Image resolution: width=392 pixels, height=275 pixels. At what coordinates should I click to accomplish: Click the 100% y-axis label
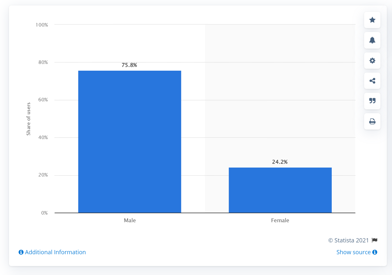pyautogui.click(x=42, y=25)
